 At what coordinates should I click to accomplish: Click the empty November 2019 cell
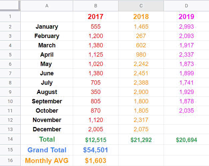click(186, 120)
